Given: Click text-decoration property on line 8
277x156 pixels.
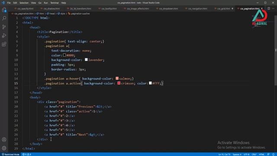Looking at the screenshot, I should (x=66, y=51).
